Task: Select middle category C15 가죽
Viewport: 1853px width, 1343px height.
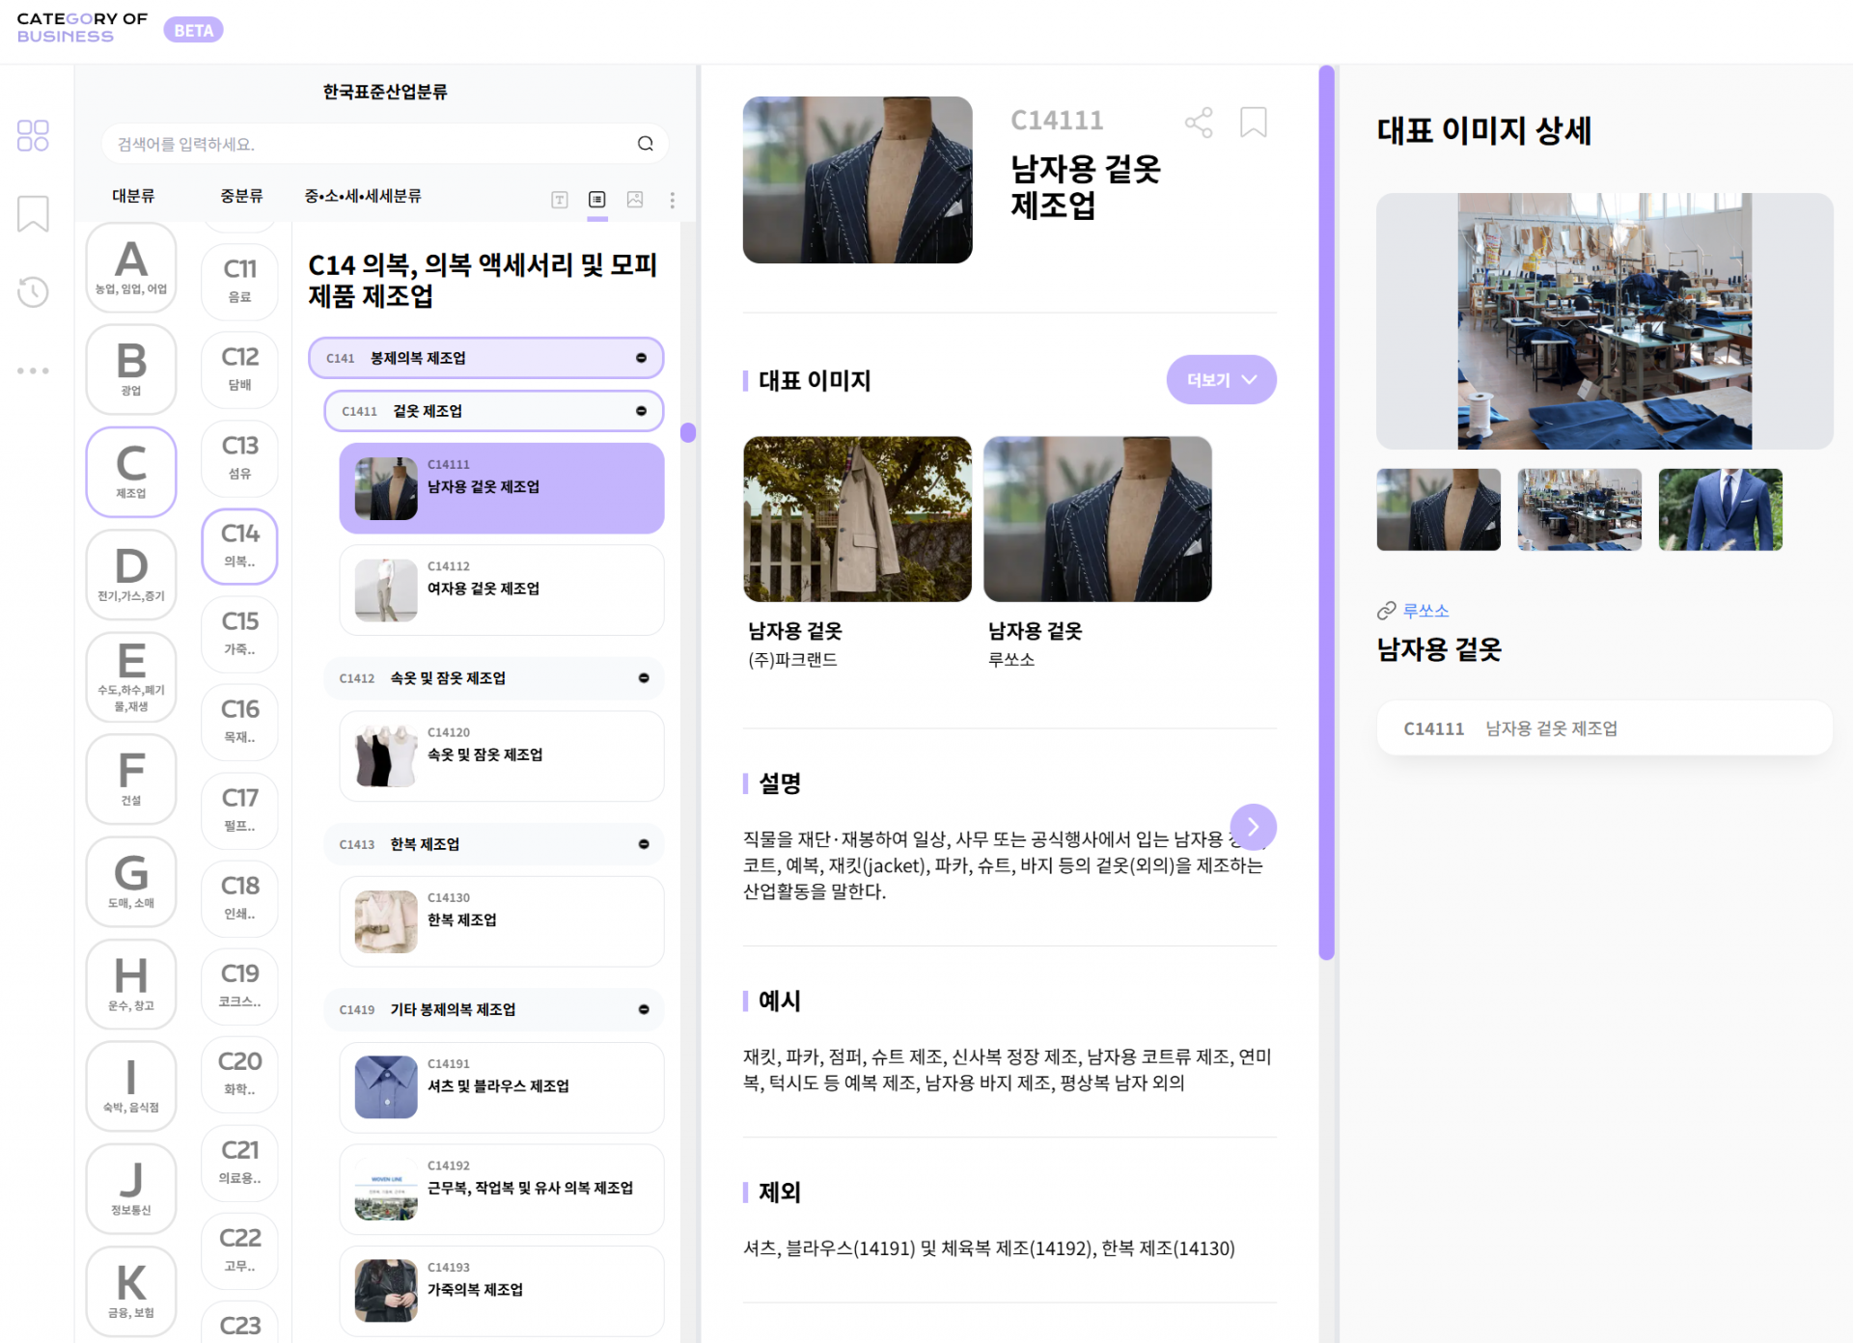Action: tap(239, 633)
